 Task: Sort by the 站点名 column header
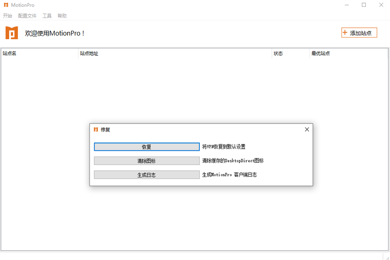pos(10,54)
